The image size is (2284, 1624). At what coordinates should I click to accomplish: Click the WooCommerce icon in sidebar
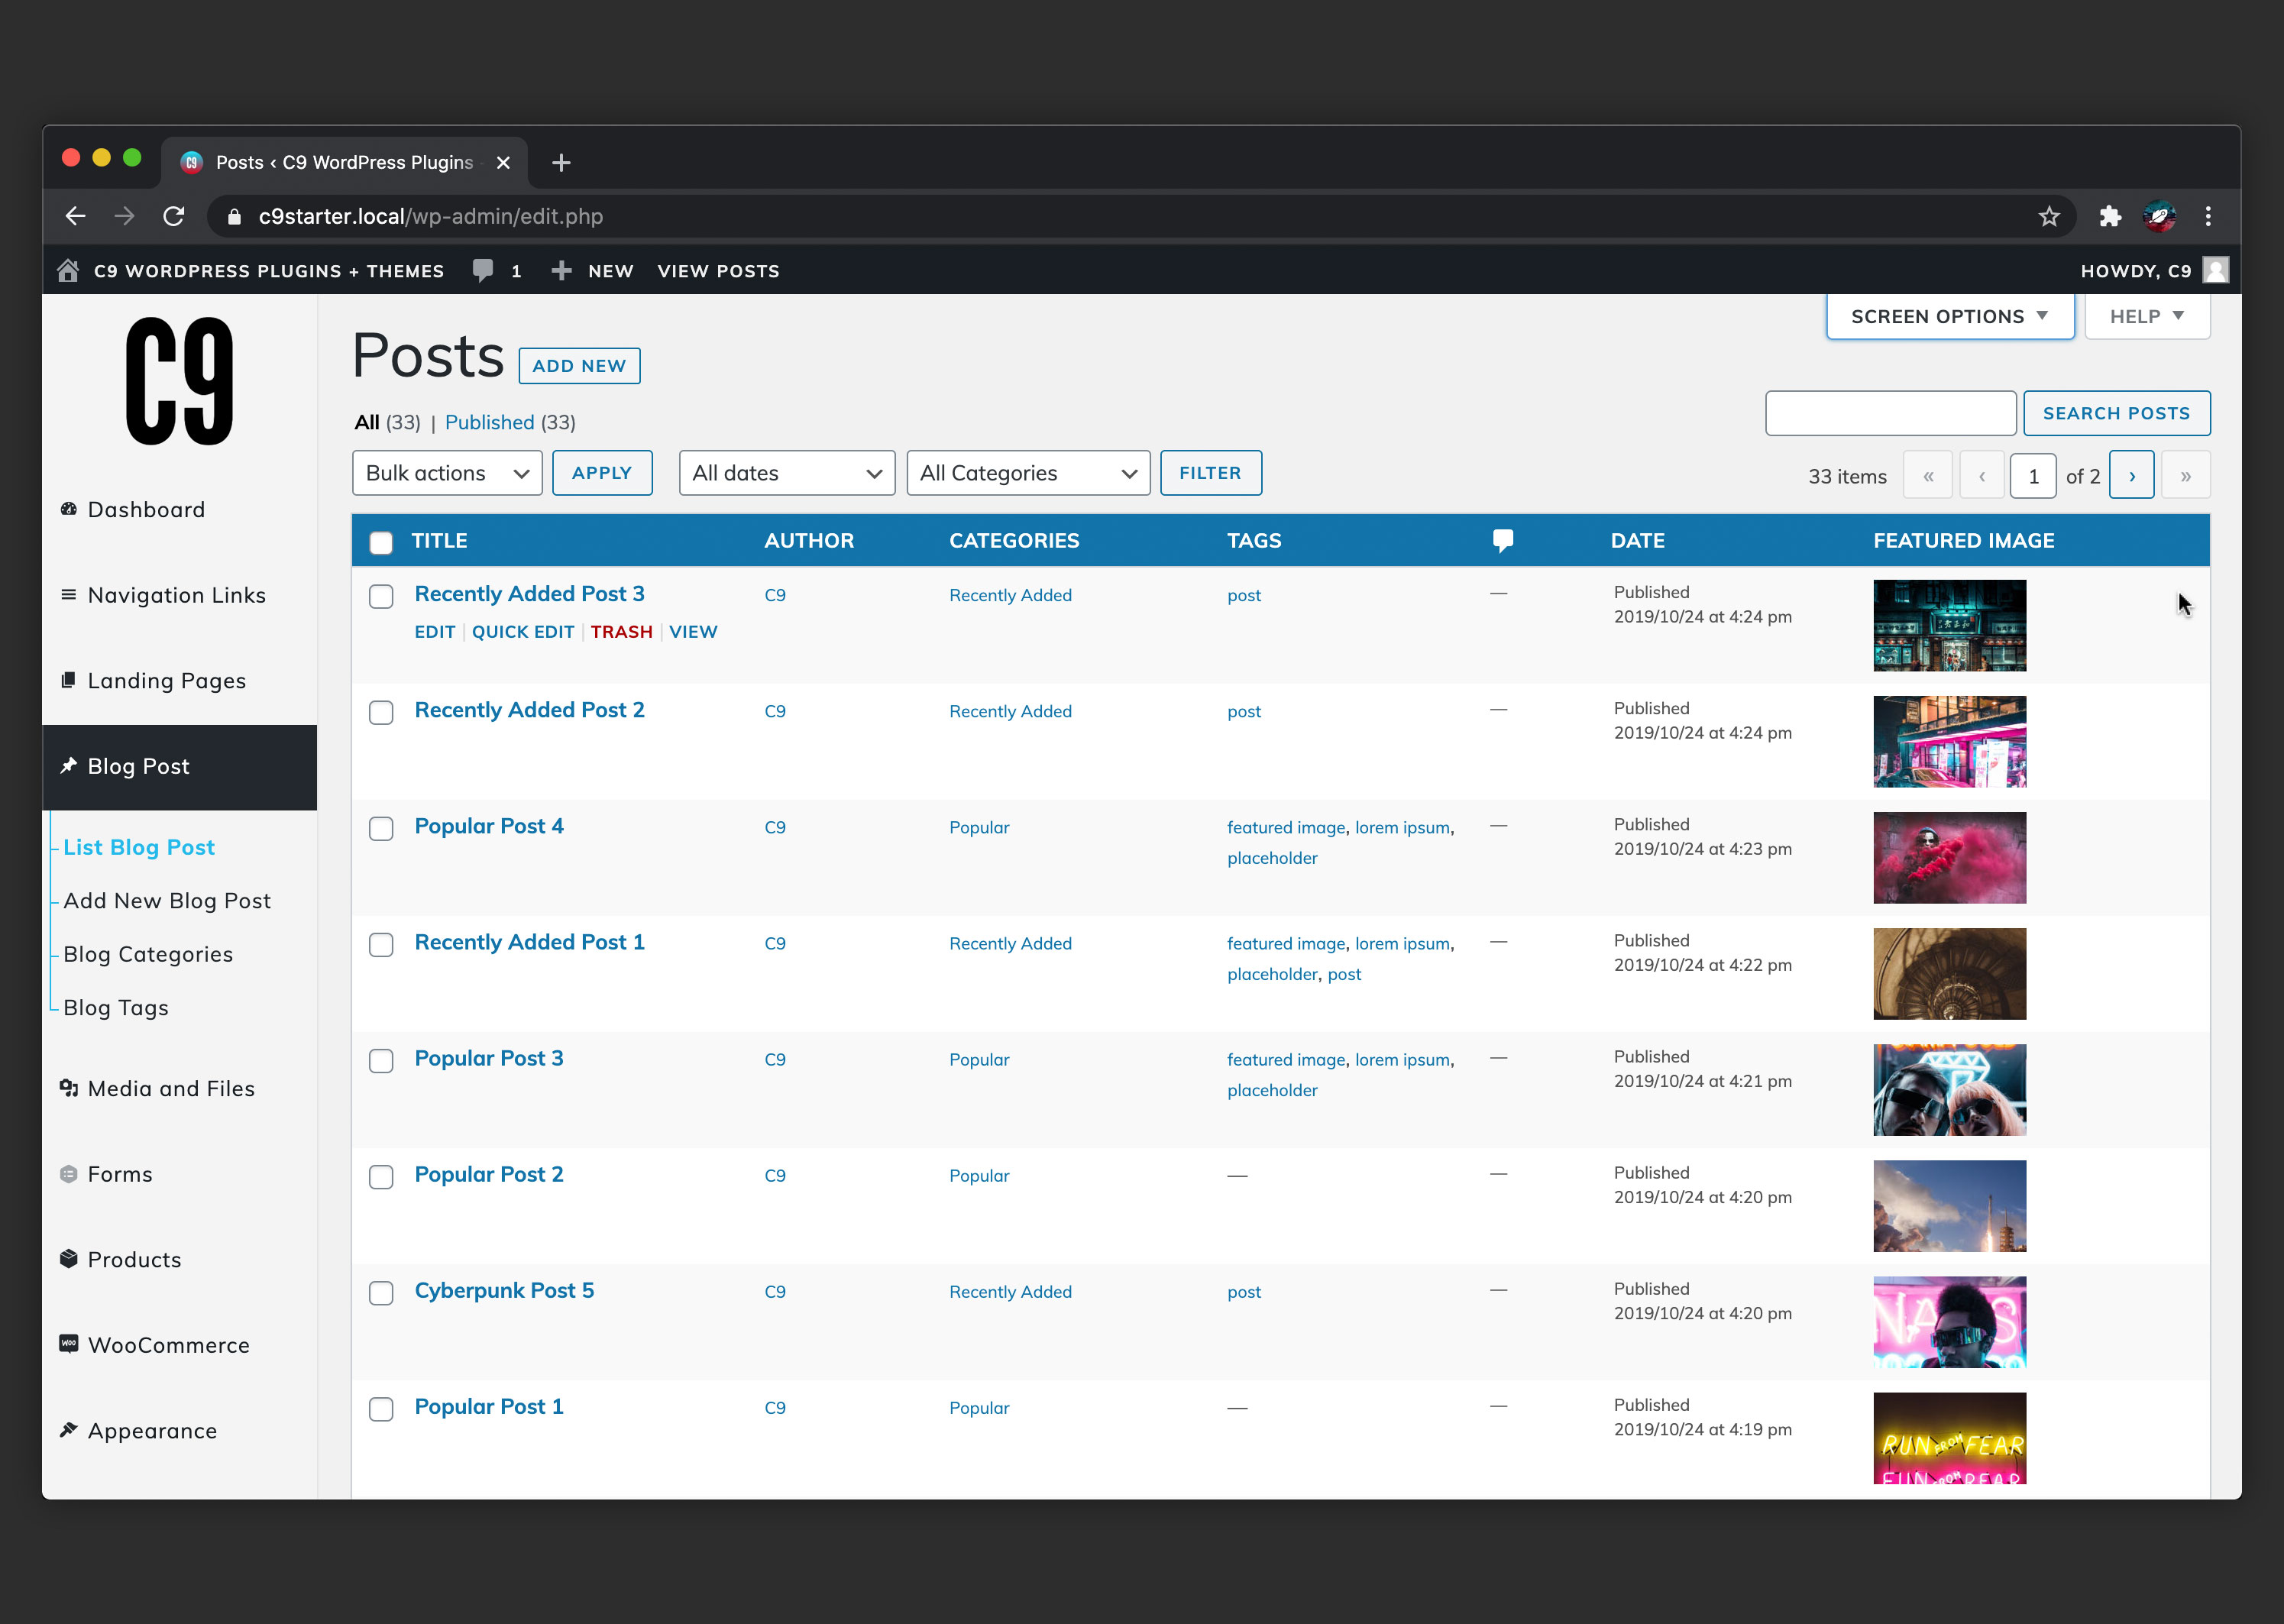69,1344
